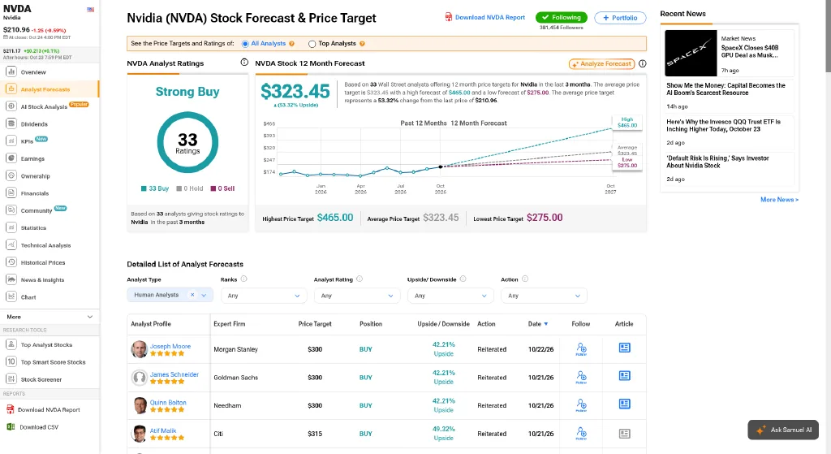This screenshot has height=454, width=831.
Task: Open KPIs sidebar icon
Action: coord(11,141)
